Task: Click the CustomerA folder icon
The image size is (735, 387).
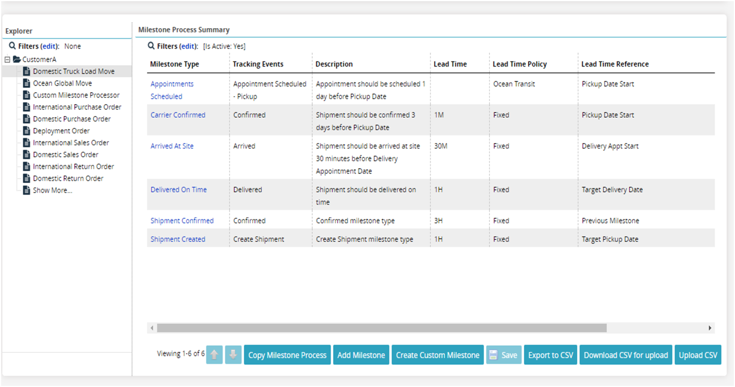Action: 17,59
